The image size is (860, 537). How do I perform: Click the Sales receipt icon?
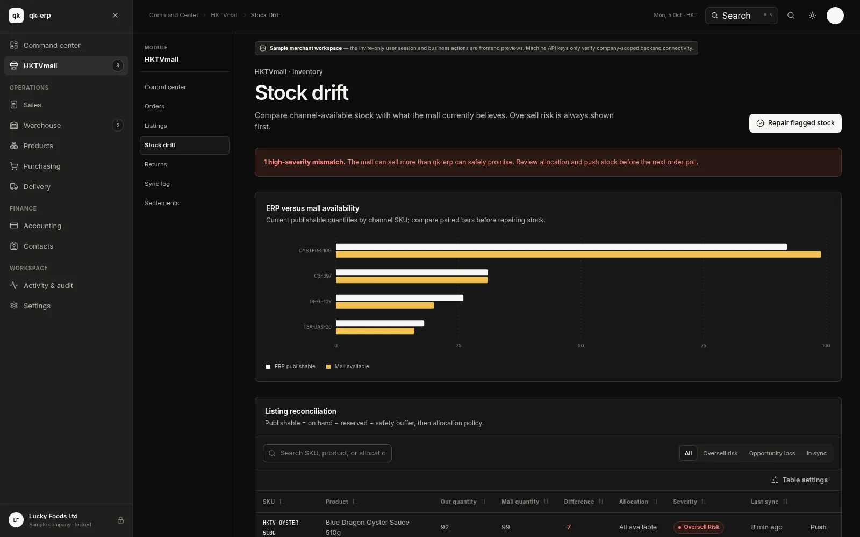click(14, 105)
